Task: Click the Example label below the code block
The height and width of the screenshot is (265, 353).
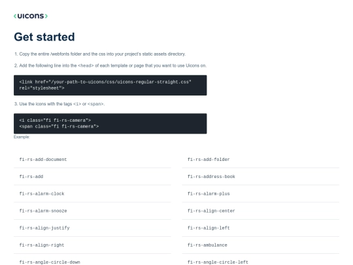Action: click(x=22, y=137)
